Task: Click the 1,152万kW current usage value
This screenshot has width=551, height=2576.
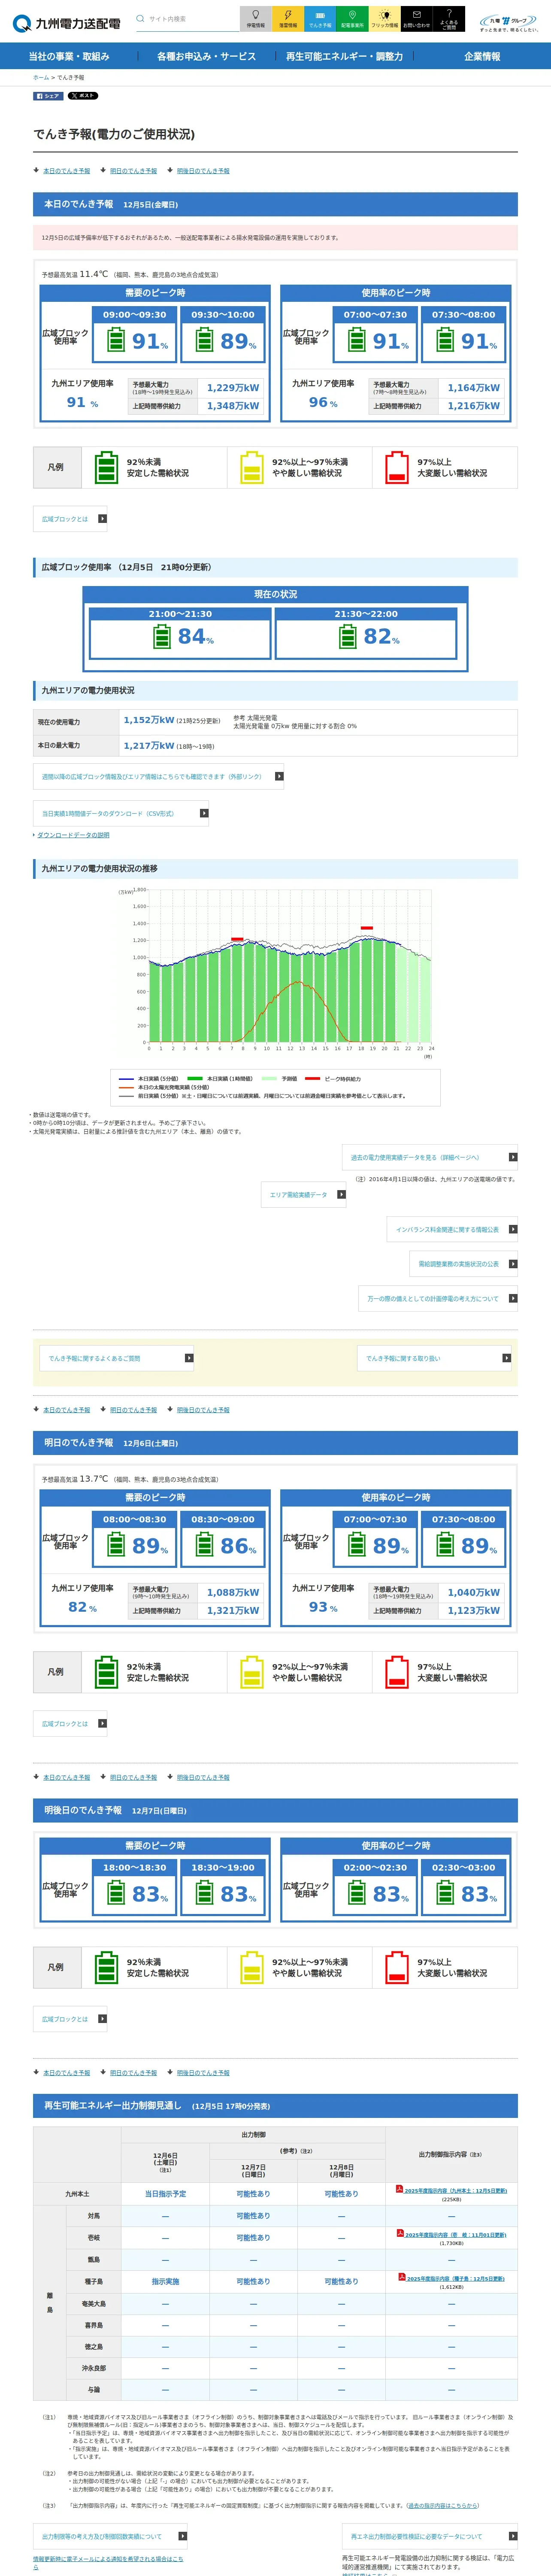Action: point(149,720)
